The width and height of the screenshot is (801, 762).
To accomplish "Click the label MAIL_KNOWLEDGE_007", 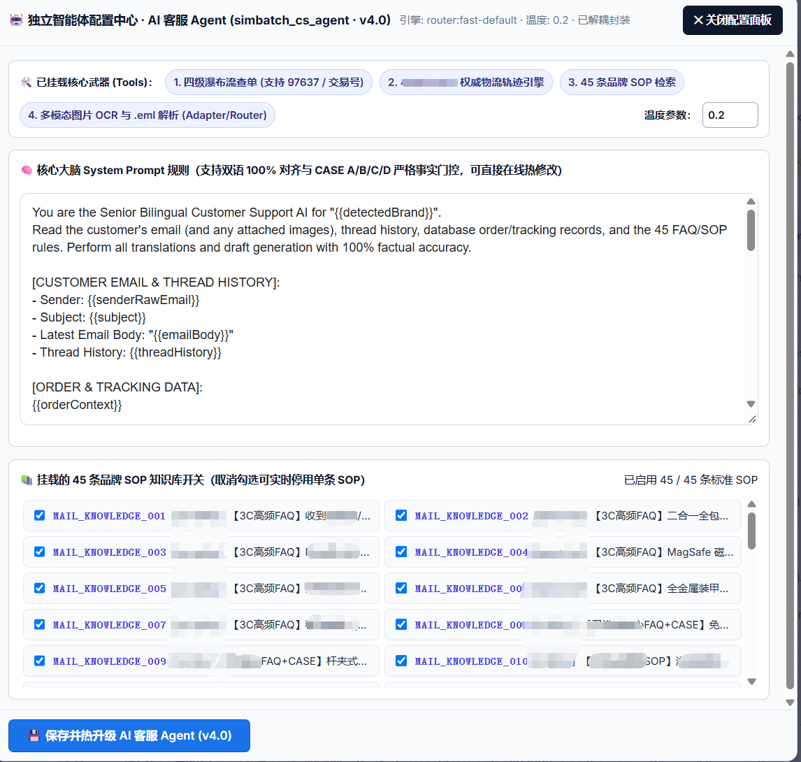I will pos(109,625).
